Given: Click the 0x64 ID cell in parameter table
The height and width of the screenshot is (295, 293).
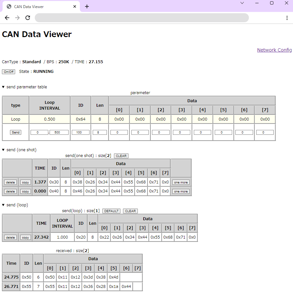Looking at the screenshot, I should point(80,119).
